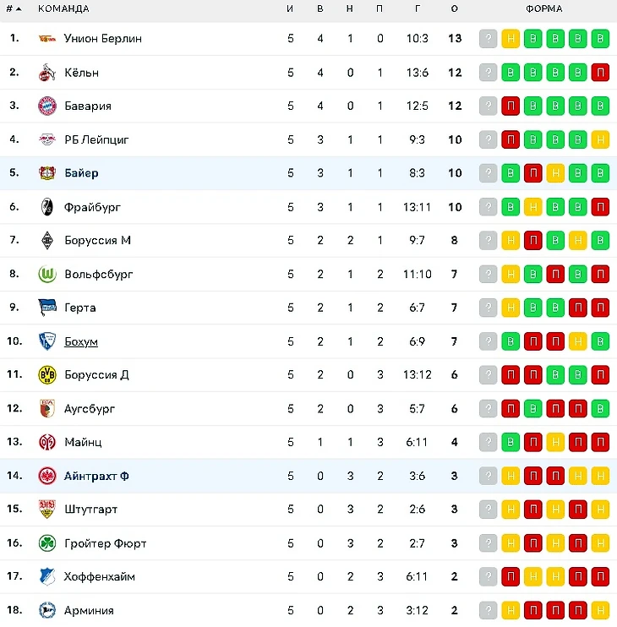Click the ФОРМА column header
The image size is (617, 627).
point(543,9)
